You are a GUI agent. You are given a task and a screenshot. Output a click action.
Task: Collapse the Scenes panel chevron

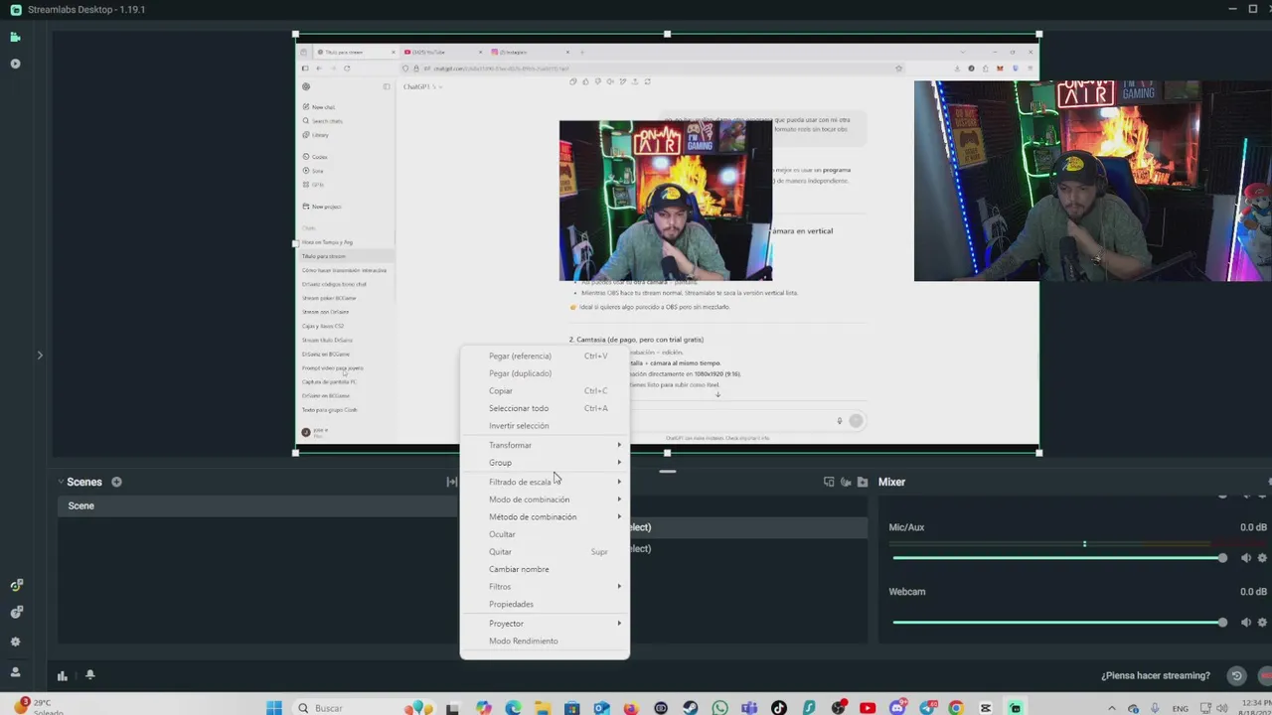point(61,482)
